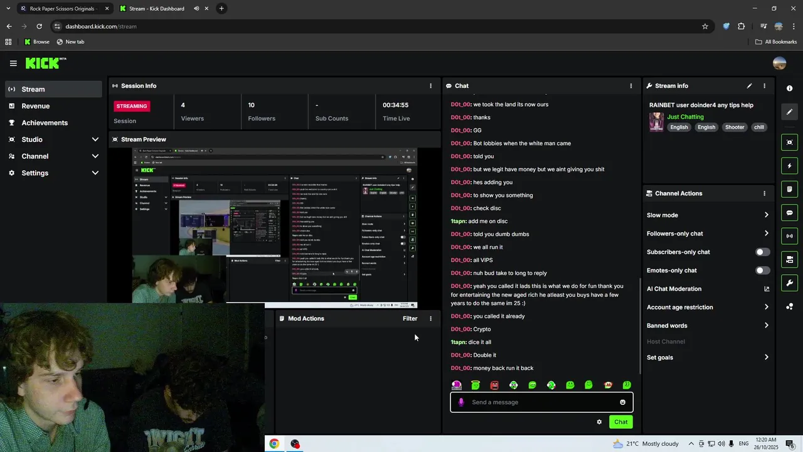Open AI Chat Moderation external link
This screenshot has height=452, width=803.
click(766, 289)
